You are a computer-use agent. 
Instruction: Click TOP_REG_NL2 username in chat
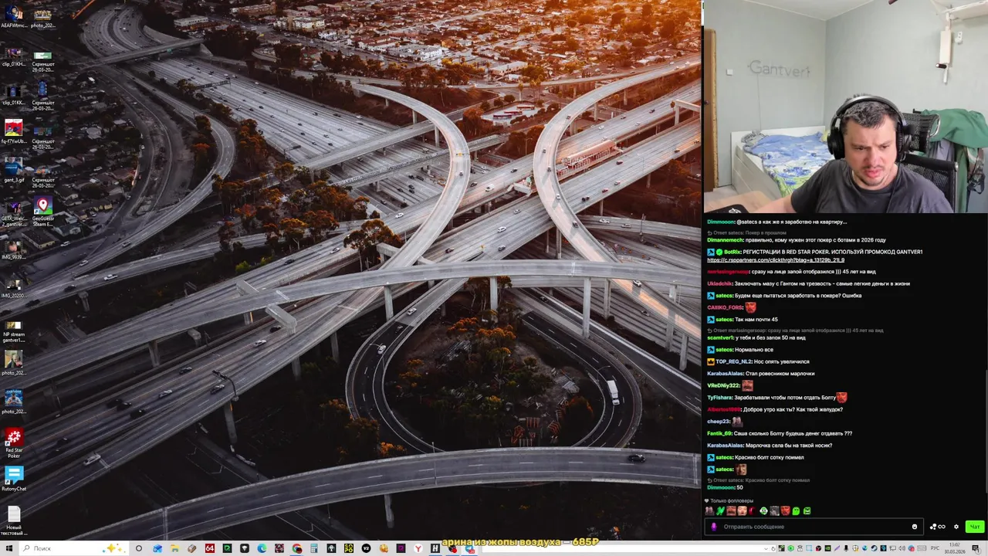click(733, 361)
